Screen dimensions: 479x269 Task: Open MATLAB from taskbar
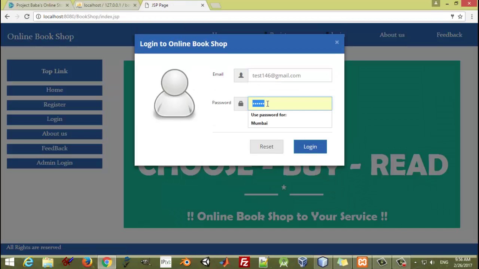coord(225,262)
